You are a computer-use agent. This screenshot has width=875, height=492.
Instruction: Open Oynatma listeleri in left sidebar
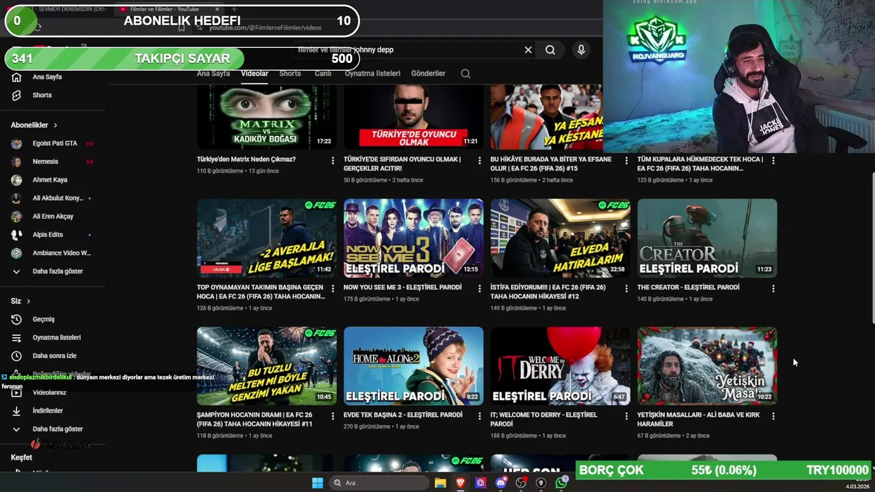(56, 338)
